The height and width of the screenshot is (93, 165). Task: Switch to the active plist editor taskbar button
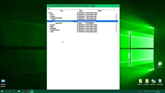click(x=32, y=91)
